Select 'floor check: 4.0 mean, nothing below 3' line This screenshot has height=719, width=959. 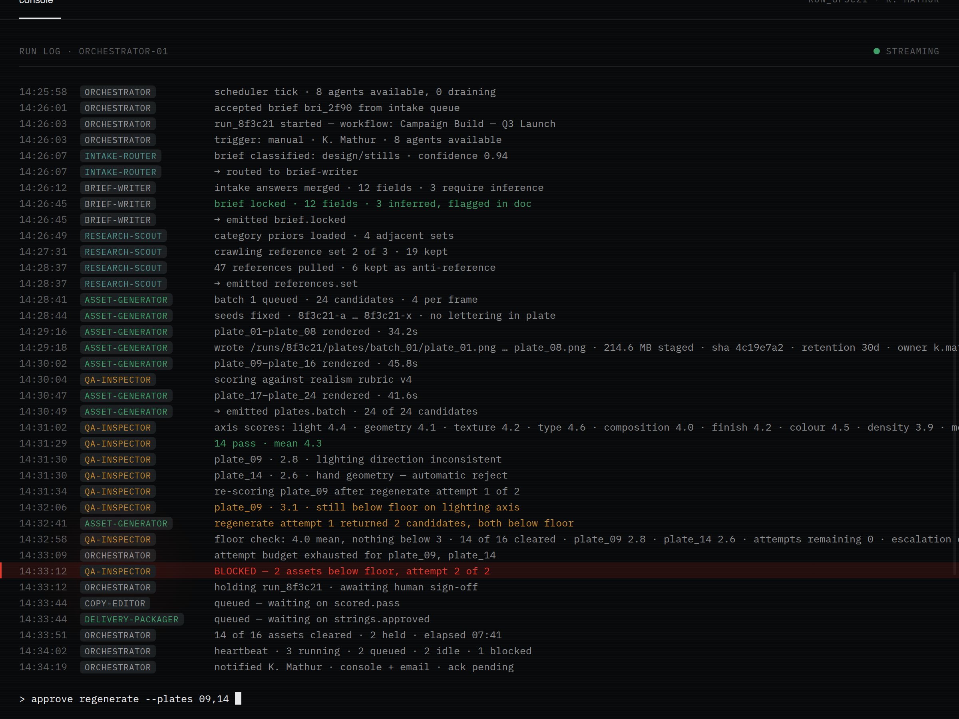point(587,540)
